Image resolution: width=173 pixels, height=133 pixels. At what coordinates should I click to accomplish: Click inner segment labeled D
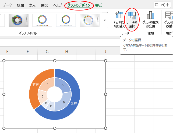pos(46,103)
